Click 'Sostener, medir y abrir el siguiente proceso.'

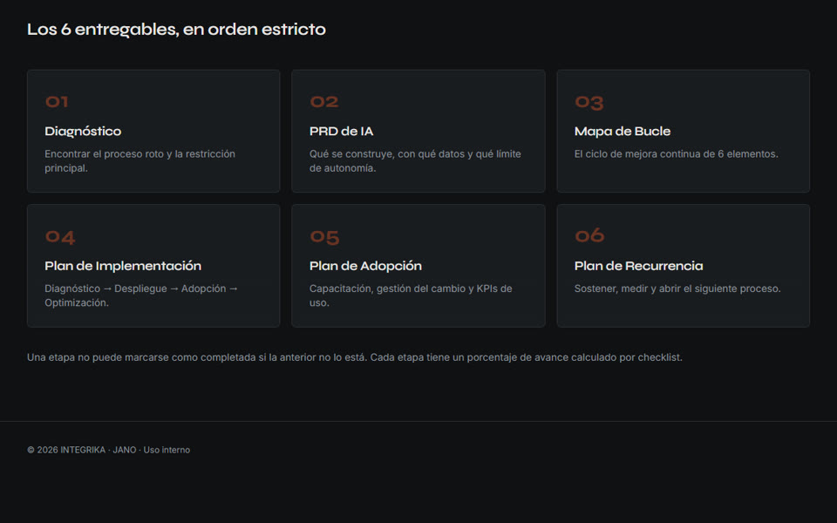(677, 289)
